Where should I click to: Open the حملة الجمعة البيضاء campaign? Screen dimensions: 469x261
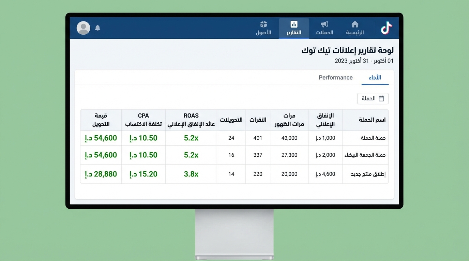coord(365,155)
